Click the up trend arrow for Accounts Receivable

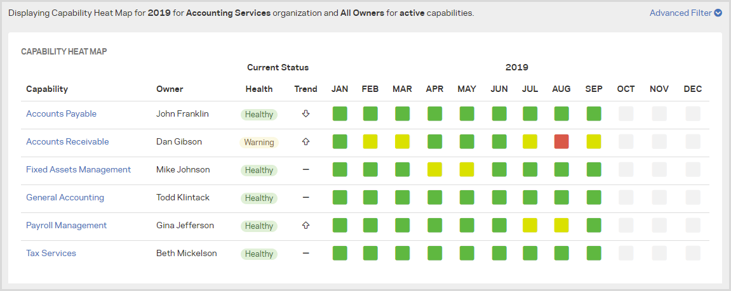(x=305, y=142)
